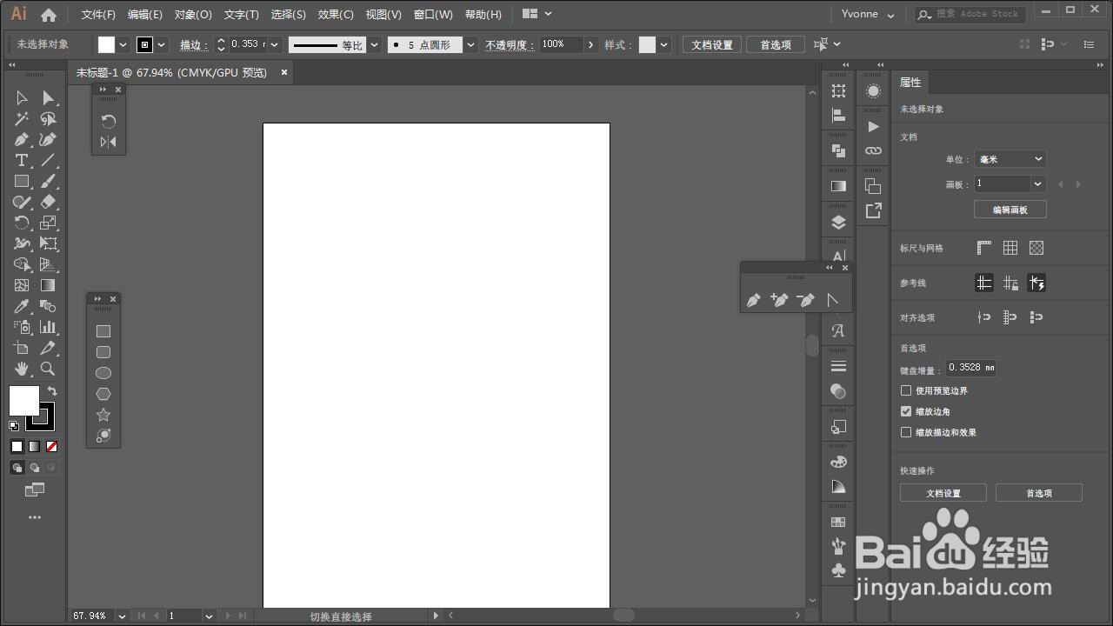Select the Zoom tool near the bottom of toolbar
Image resolution: width=1113 pixels, height=626 pixels.
48,368
